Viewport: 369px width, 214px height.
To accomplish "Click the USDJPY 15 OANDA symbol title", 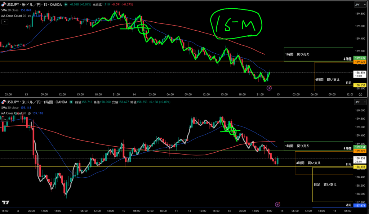I will point(34,5).
